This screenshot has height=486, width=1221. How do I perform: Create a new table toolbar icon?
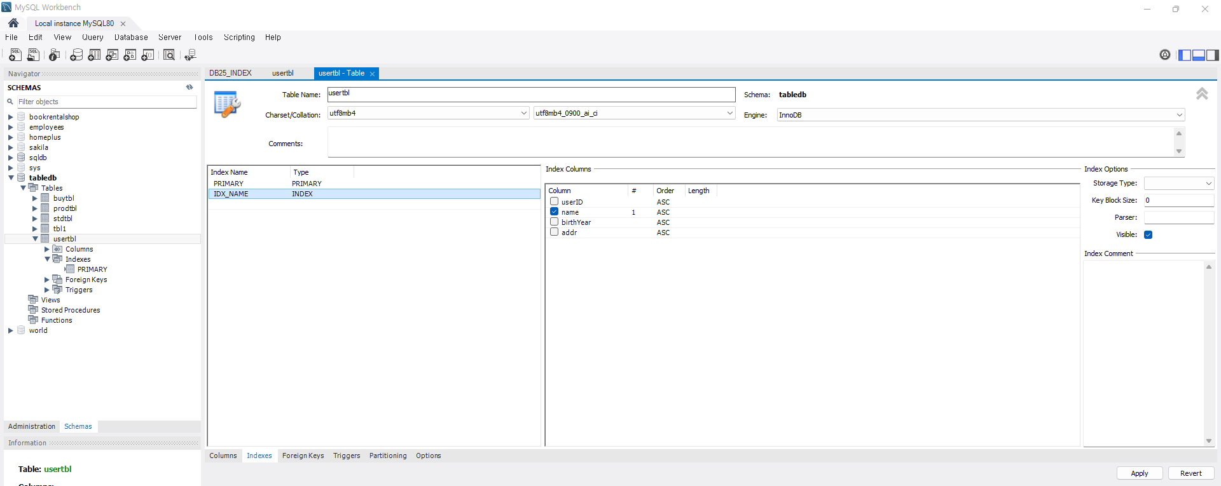coord(94,55)
